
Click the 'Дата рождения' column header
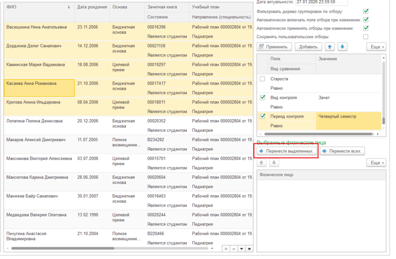(x=91, y=7)
